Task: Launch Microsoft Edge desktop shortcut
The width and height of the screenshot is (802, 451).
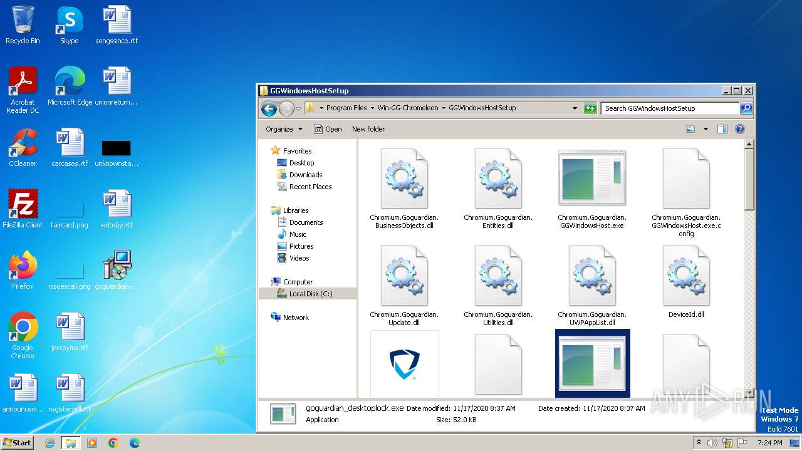Action: pyautogui.click(x=70, y=86)
